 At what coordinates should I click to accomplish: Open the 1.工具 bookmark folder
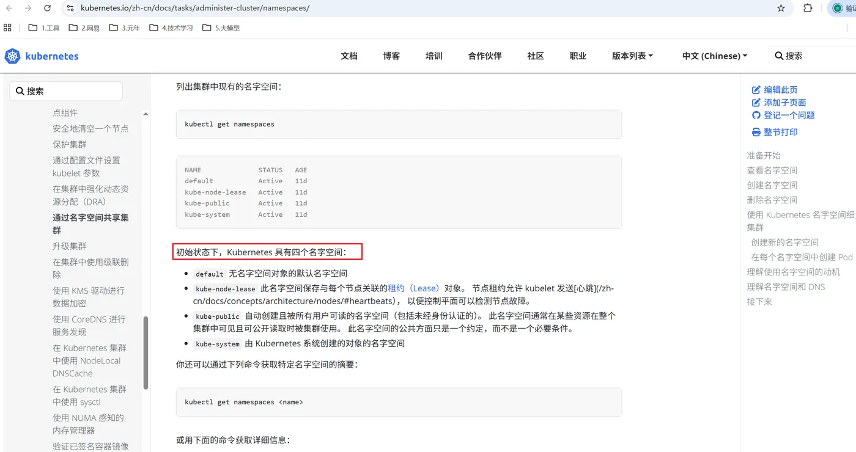click(44, 27)
